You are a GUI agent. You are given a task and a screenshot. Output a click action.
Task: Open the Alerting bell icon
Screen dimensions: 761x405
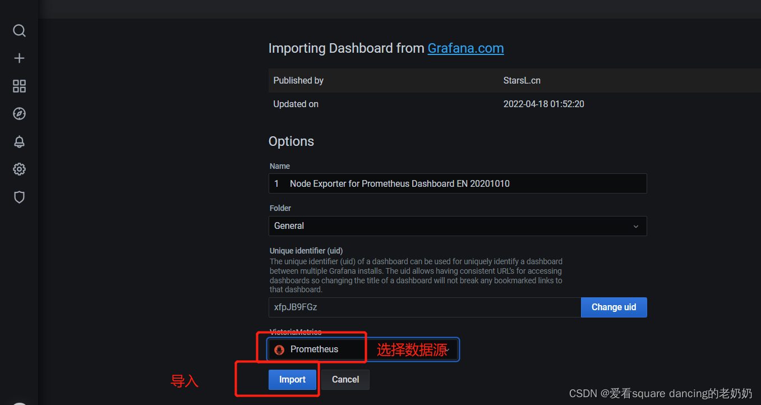tap(19, 141)
